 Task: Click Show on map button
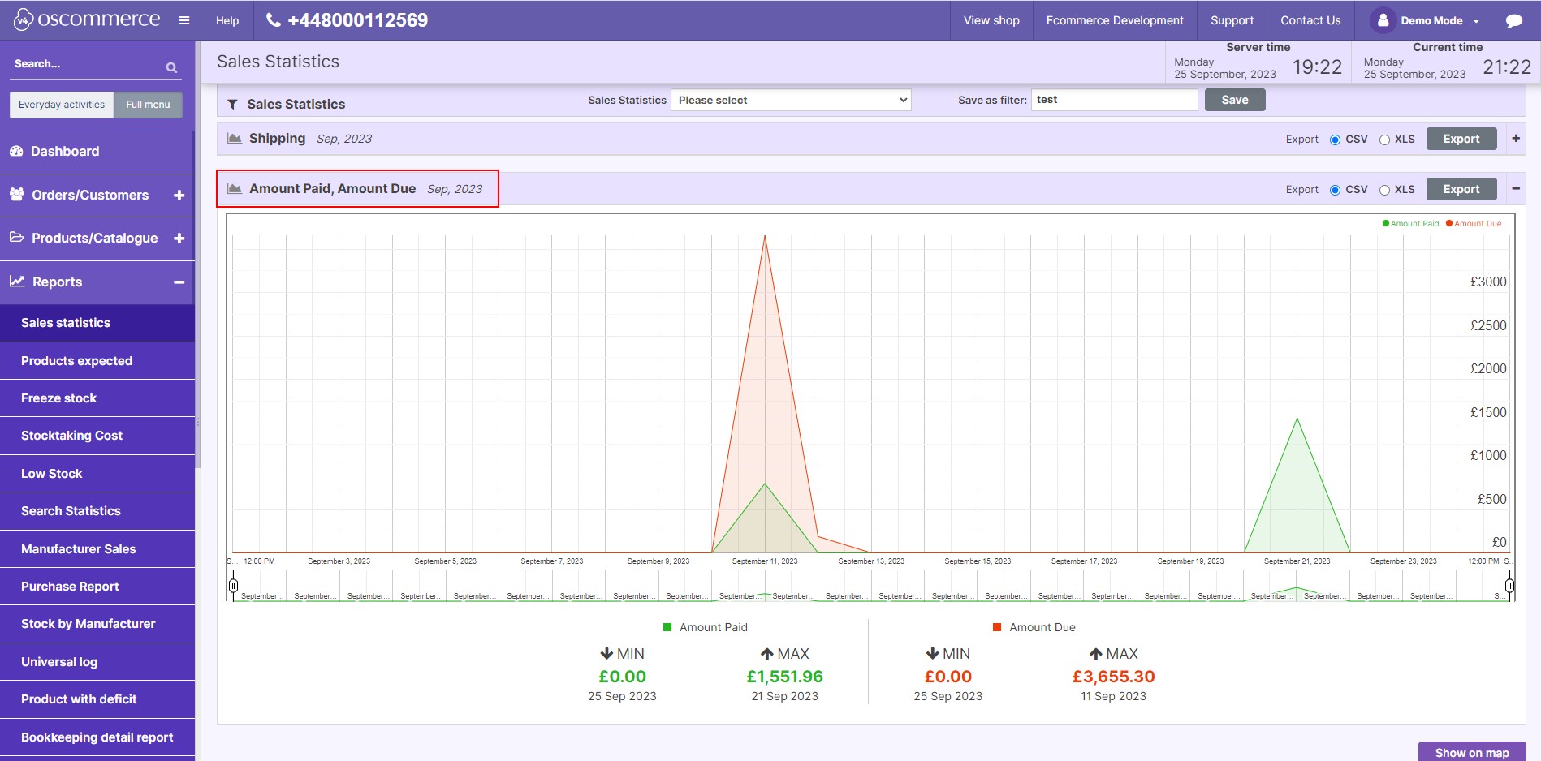(x=1472, y=752)
